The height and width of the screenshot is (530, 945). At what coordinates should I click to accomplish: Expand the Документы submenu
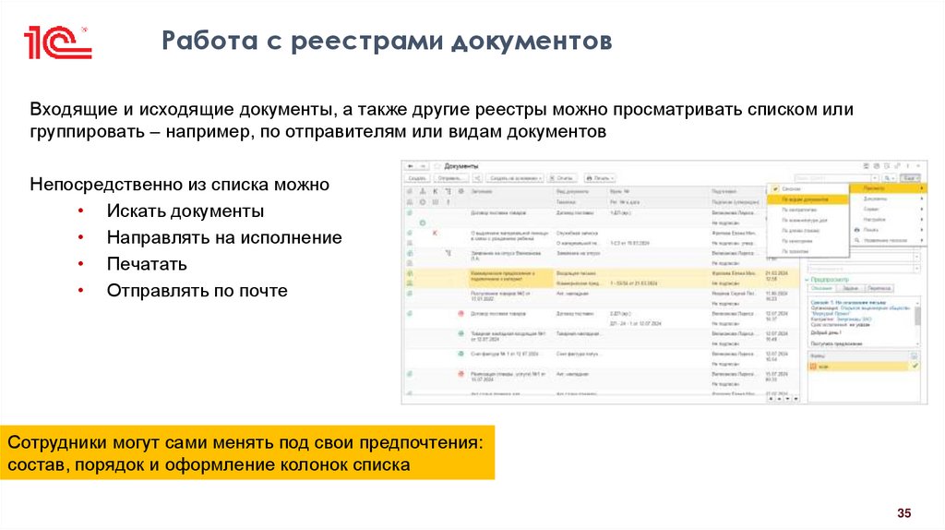click(889, 199)
